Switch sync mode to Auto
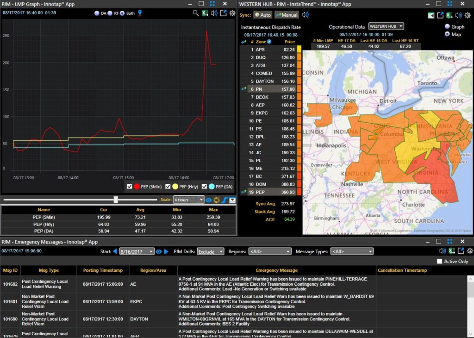Image resolution: width=474 pixels, height=338 pixels. click(262, 15)
